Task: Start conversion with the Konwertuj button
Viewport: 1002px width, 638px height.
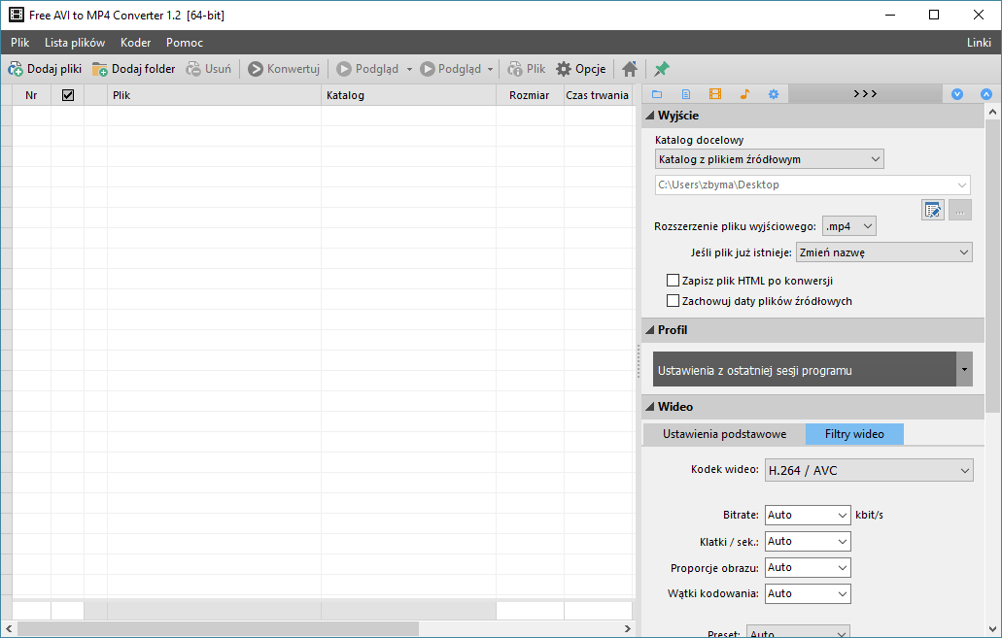Action: click(x=284, y=69)
